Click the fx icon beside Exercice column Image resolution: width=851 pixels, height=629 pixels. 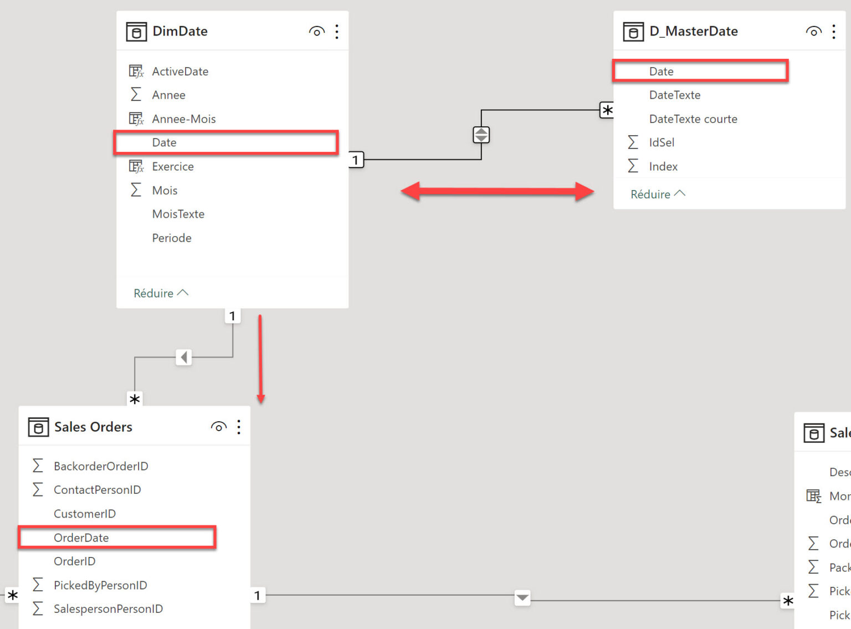point(136,166)
